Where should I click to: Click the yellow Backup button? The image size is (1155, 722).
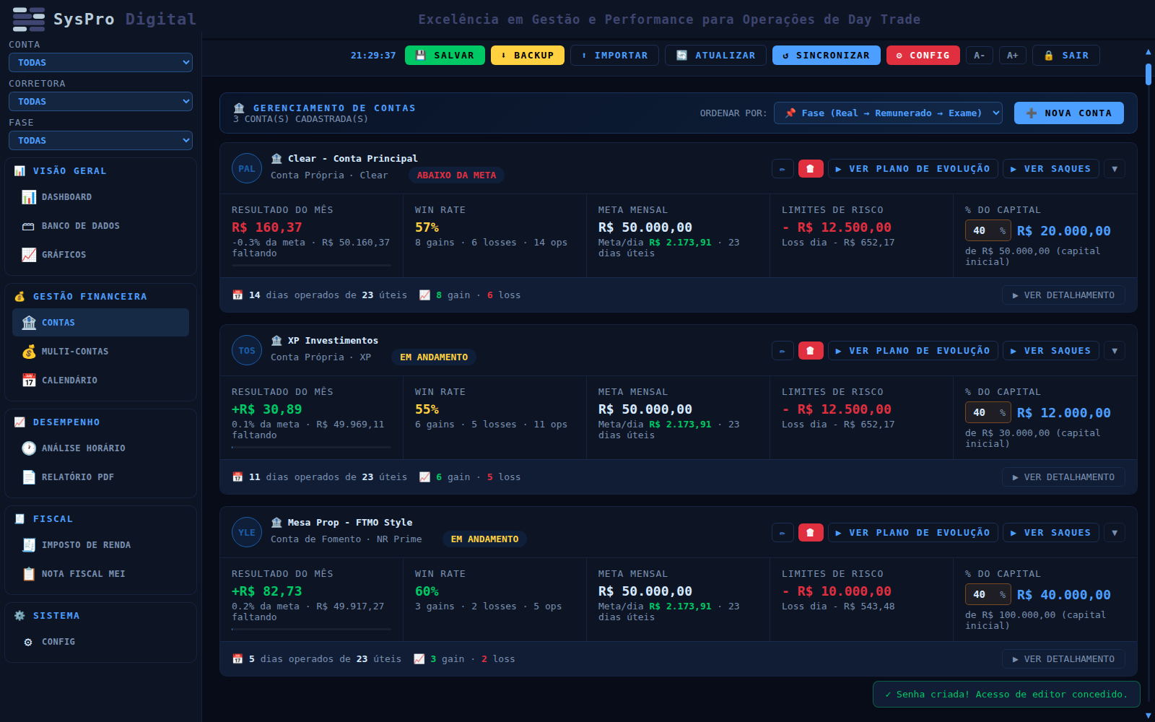point(528,56)
